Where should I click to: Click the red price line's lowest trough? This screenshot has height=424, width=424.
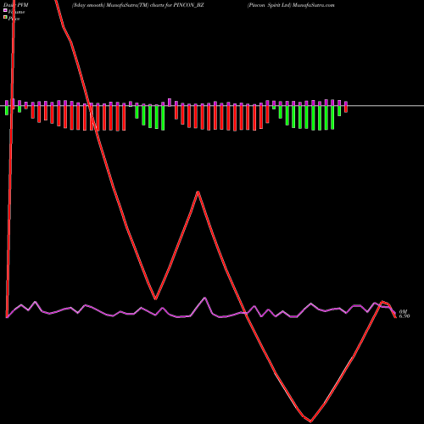(310, 421)
